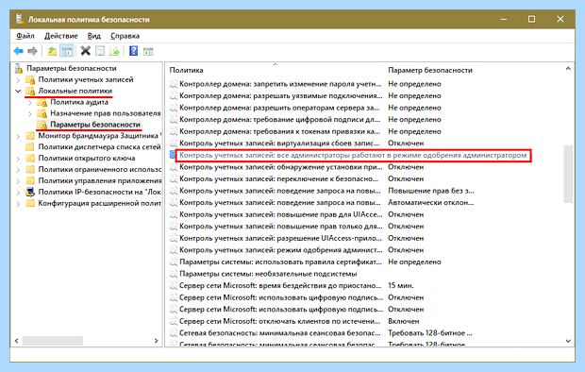The width and height of the screenshot is (585, 372).
Task: Click the right pane scroll-up arrow
Action: coord(568,69)
